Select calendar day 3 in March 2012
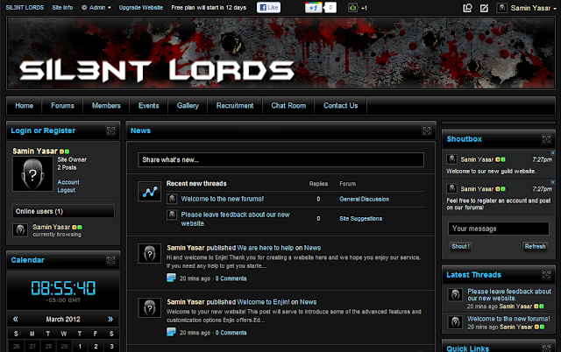Viewport: 561px width, 352px height. coord(111,346)
